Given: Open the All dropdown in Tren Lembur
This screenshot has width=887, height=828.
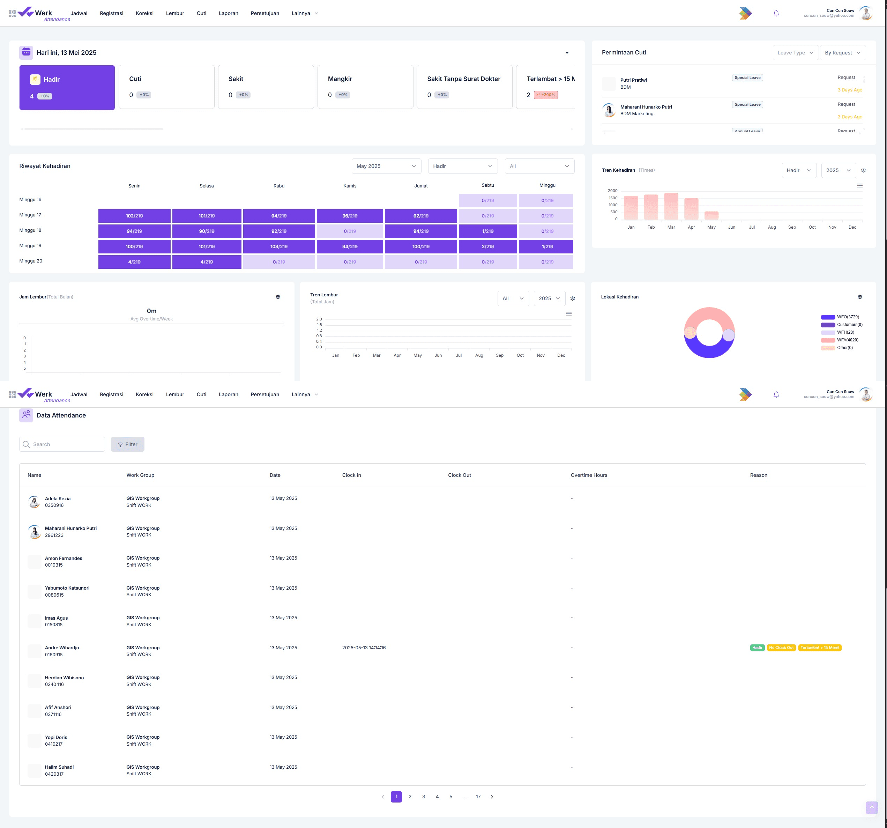Looking at the screenshot, I should (513, 298).
